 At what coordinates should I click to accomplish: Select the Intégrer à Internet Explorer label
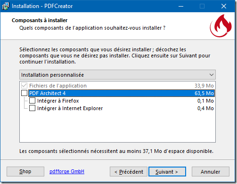click(x=70, y=108)
